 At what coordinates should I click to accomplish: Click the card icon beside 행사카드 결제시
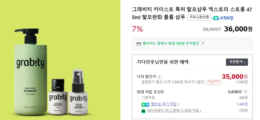tap(139, 44)
